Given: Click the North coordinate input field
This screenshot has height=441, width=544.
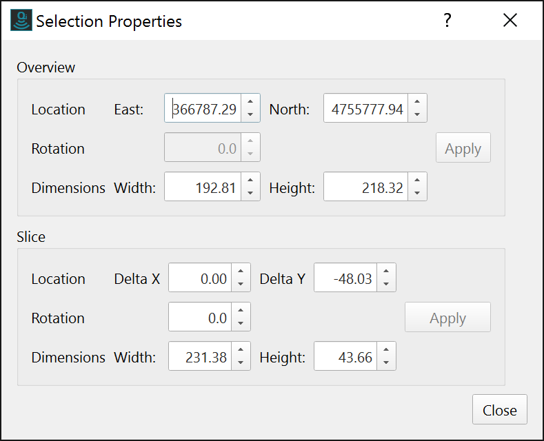Looking at the screenshot, I should tap(366, 109).
